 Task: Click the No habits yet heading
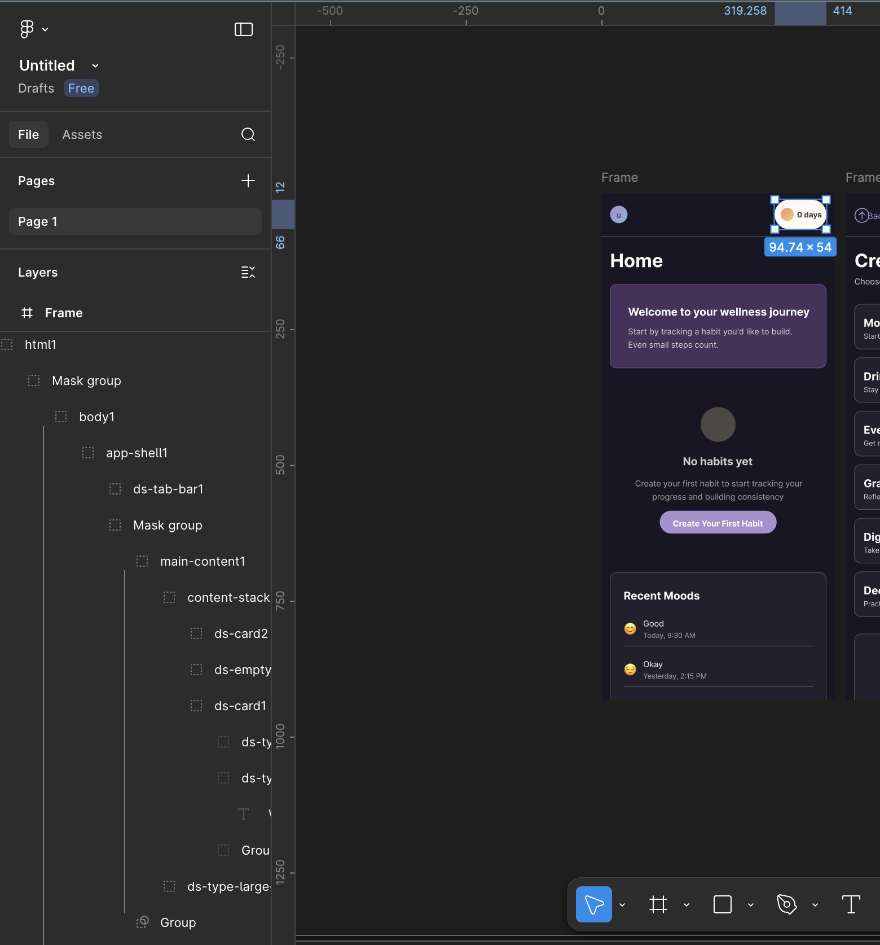pos(718,462)
